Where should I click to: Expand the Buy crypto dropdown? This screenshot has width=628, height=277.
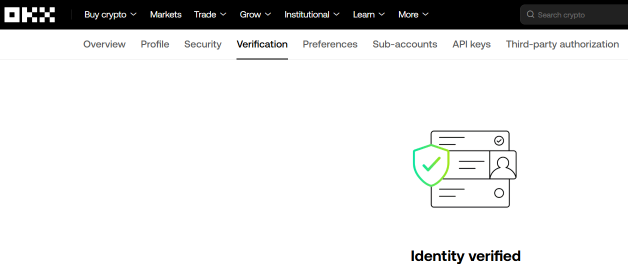tap(110, 14)
